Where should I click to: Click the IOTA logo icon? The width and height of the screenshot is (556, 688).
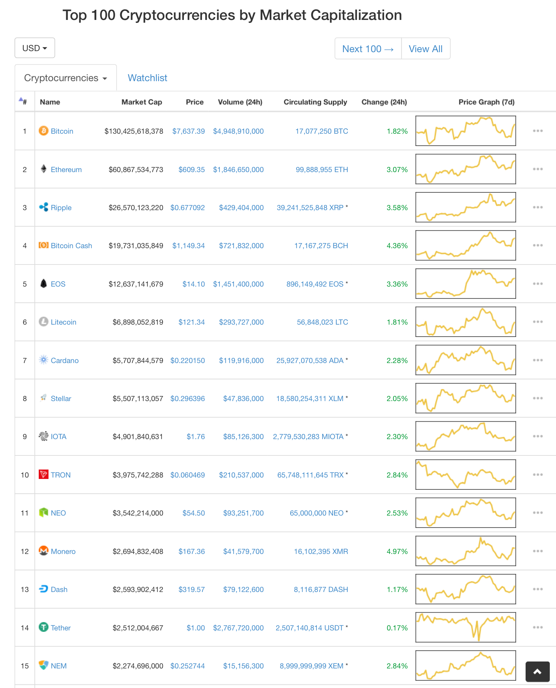pyautogui.click(x=43, y=436)
